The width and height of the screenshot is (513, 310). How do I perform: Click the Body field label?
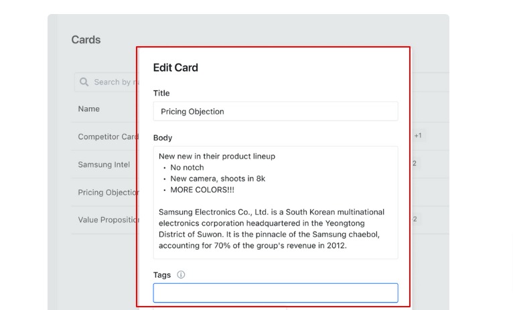tap(163, 138)
